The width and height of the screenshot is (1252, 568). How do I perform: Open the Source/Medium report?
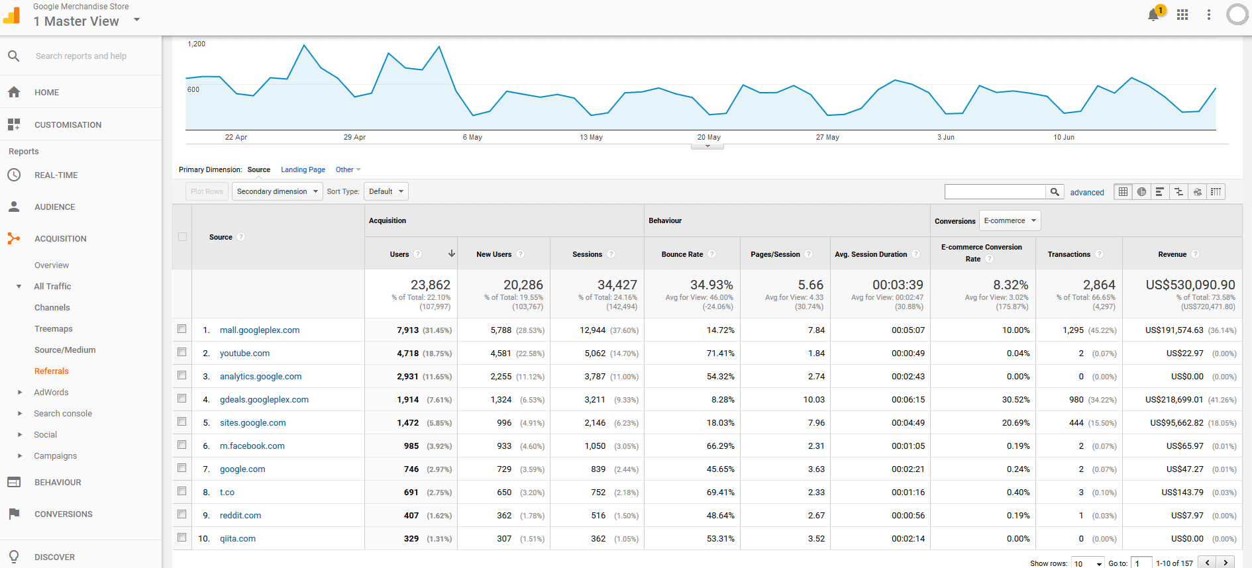(65, 350)
